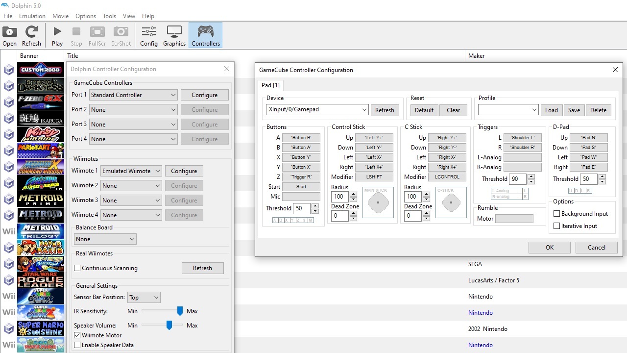The height and width of the screenshot is (353, 627).
Task: Click Refresh next to Device dropdown
Action: (385, 110)
